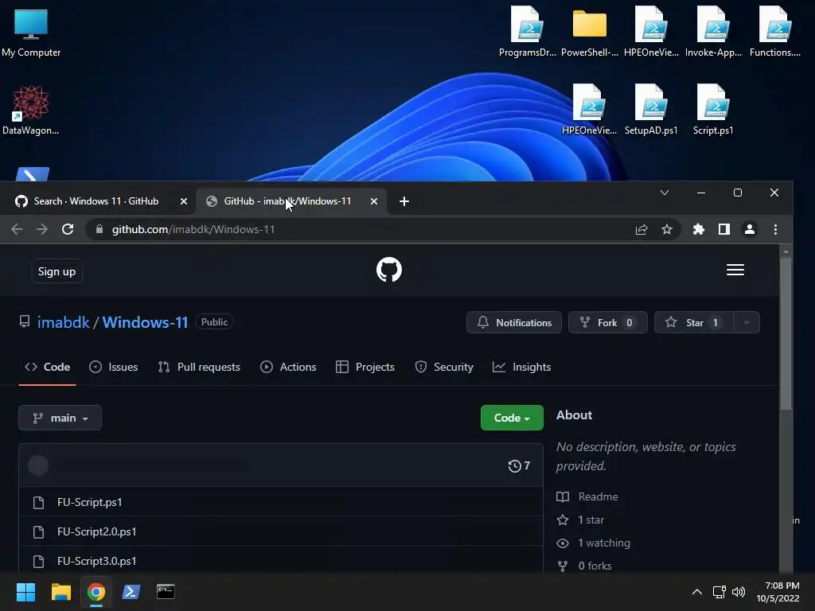Viewport: 815px width, 611px height.
Task: Toggle Chrome side panel
Action: [724, 229]
